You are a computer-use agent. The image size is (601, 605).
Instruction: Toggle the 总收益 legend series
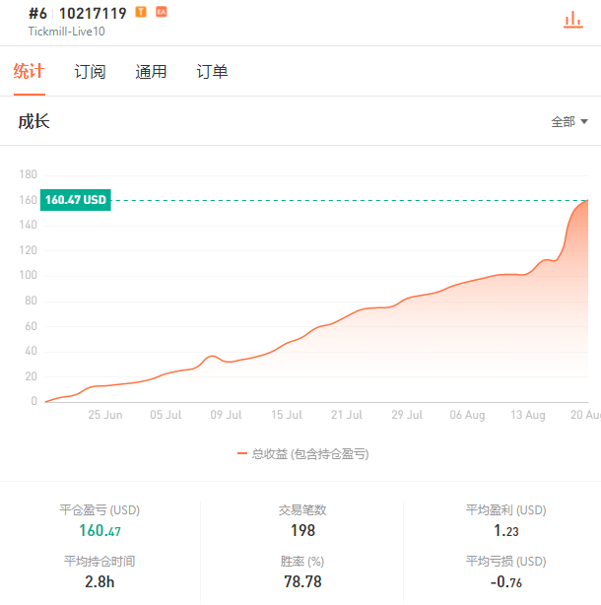click(x=303, y=453)
